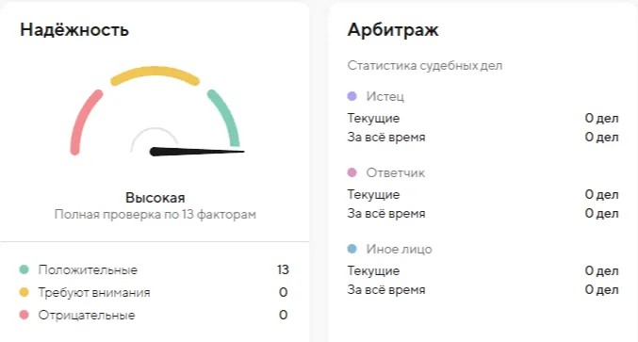Click За всё время under Ответчик

386,214
